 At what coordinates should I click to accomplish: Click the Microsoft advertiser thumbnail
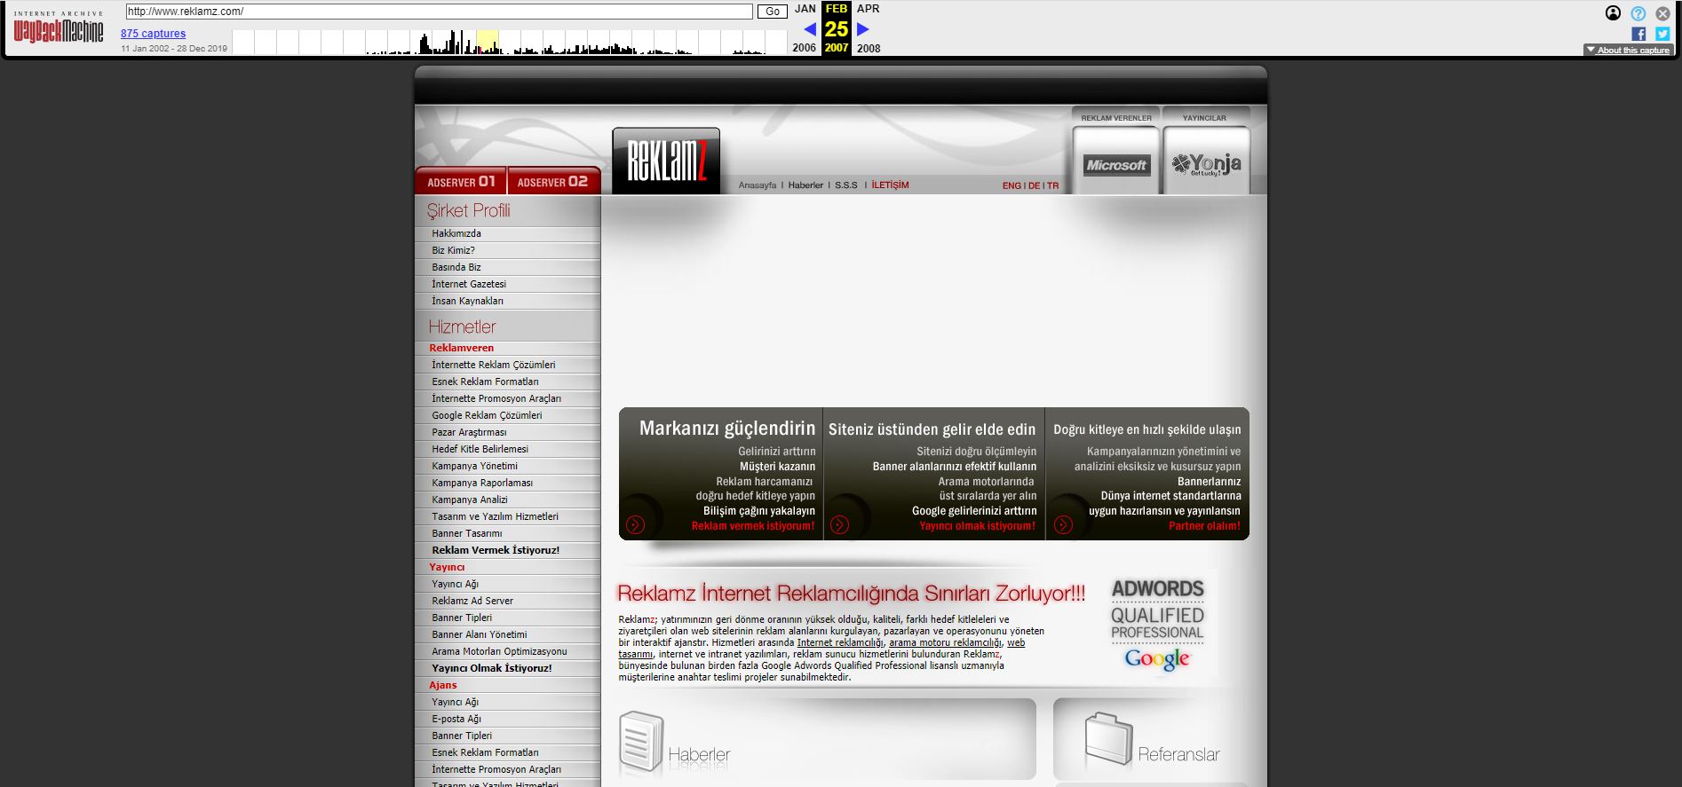(1116, 164)
